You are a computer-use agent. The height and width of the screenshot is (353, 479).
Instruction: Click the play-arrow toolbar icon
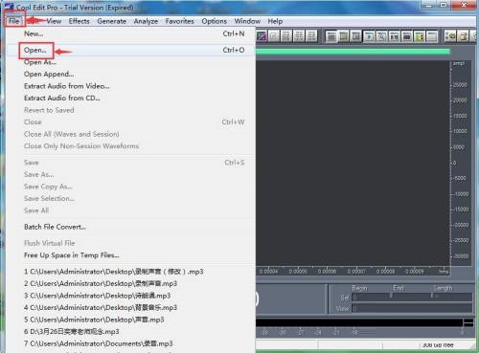[x=369, y=36]
